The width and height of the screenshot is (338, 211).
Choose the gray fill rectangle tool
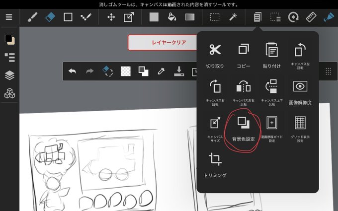(154, 17)
